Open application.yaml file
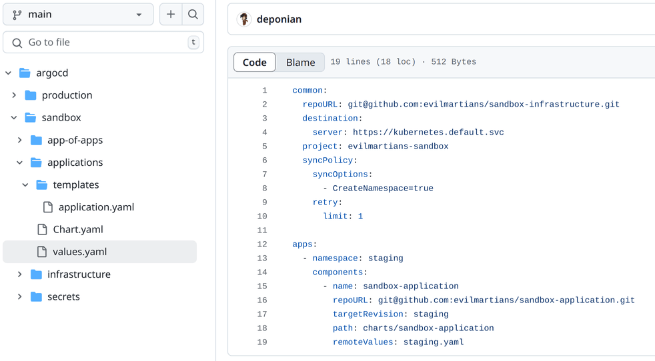Image resolution: width=655 pixels, height=361 pixels. coord(97,207)
